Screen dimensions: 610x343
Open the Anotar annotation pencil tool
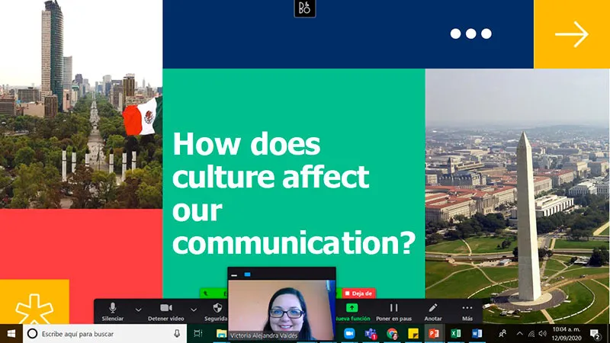pyautogui.click(x=433, y=311)
